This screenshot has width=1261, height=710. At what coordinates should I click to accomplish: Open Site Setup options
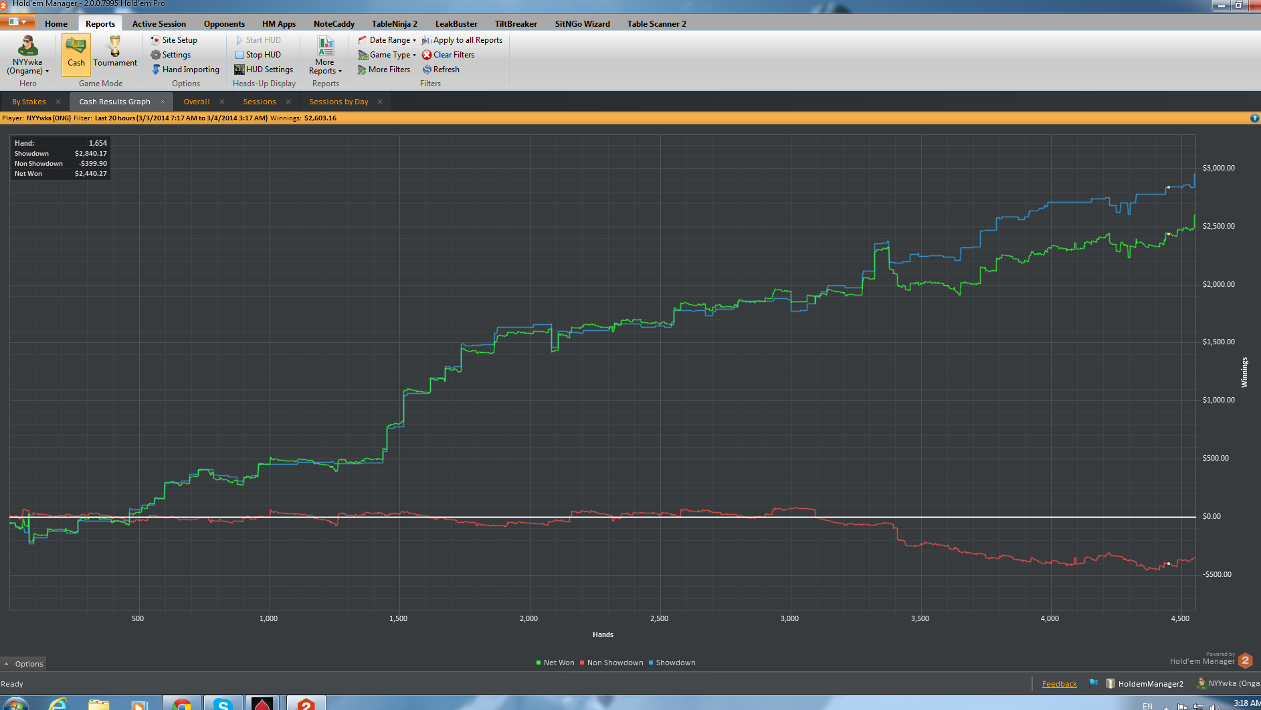tap(174, 40)
